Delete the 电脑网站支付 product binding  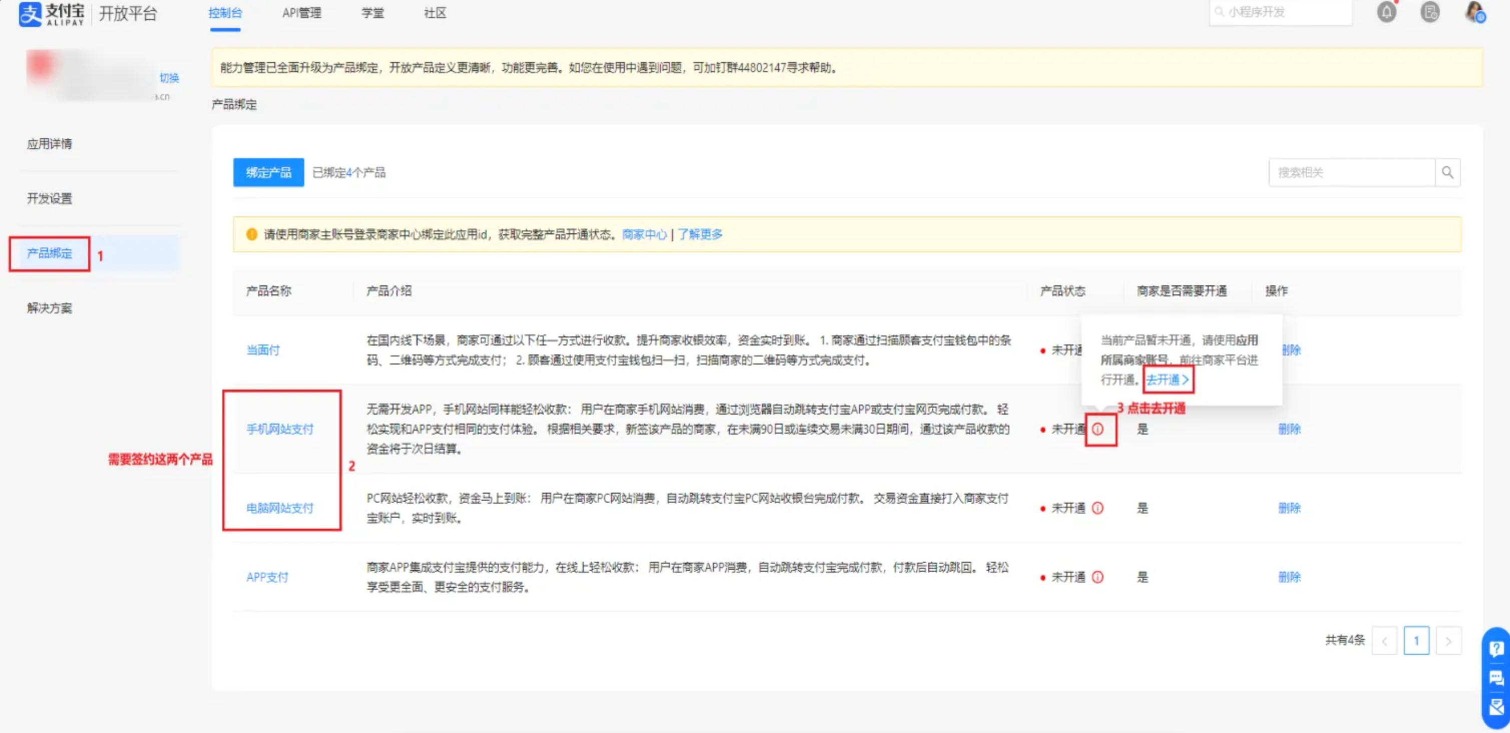coord(1289,508)
